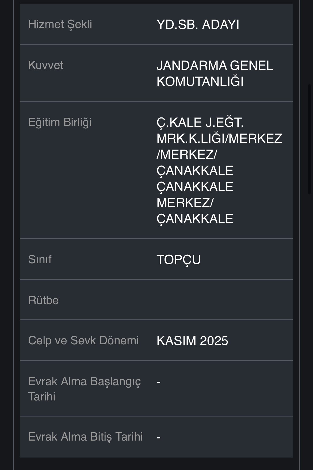Select the JANDARMA GENEL text line

[215, 66]
